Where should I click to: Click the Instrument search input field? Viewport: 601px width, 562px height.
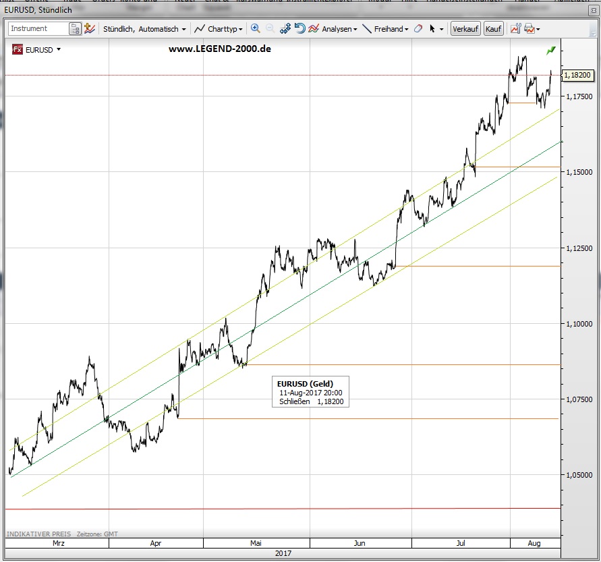[x=38, y=29]
